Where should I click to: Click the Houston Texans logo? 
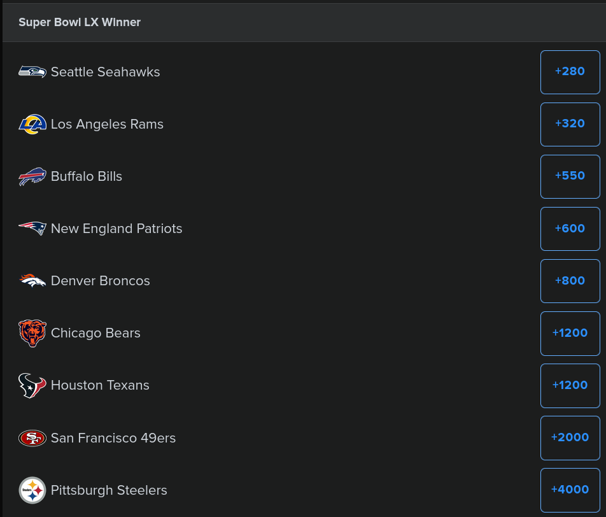[32, 386]
